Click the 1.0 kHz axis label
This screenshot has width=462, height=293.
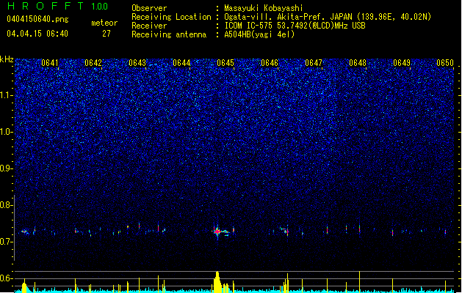(x=6, y=132)
